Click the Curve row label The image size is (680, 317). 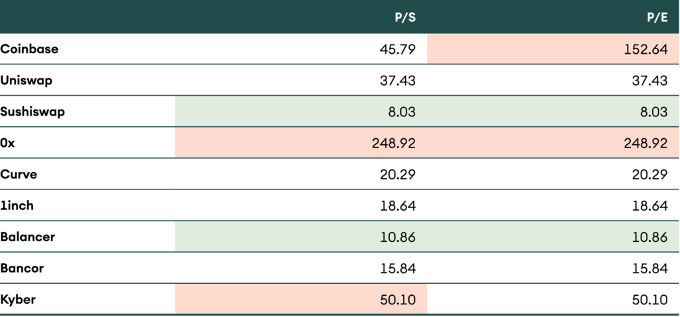[x=17, y=174]
